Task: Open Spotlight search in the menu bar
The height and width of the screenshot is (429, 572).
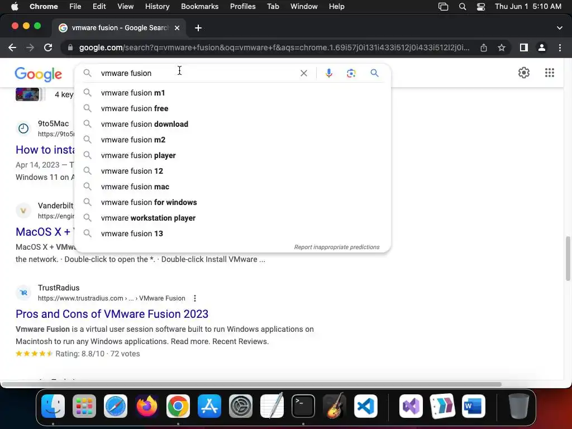Action: point(463,7)
